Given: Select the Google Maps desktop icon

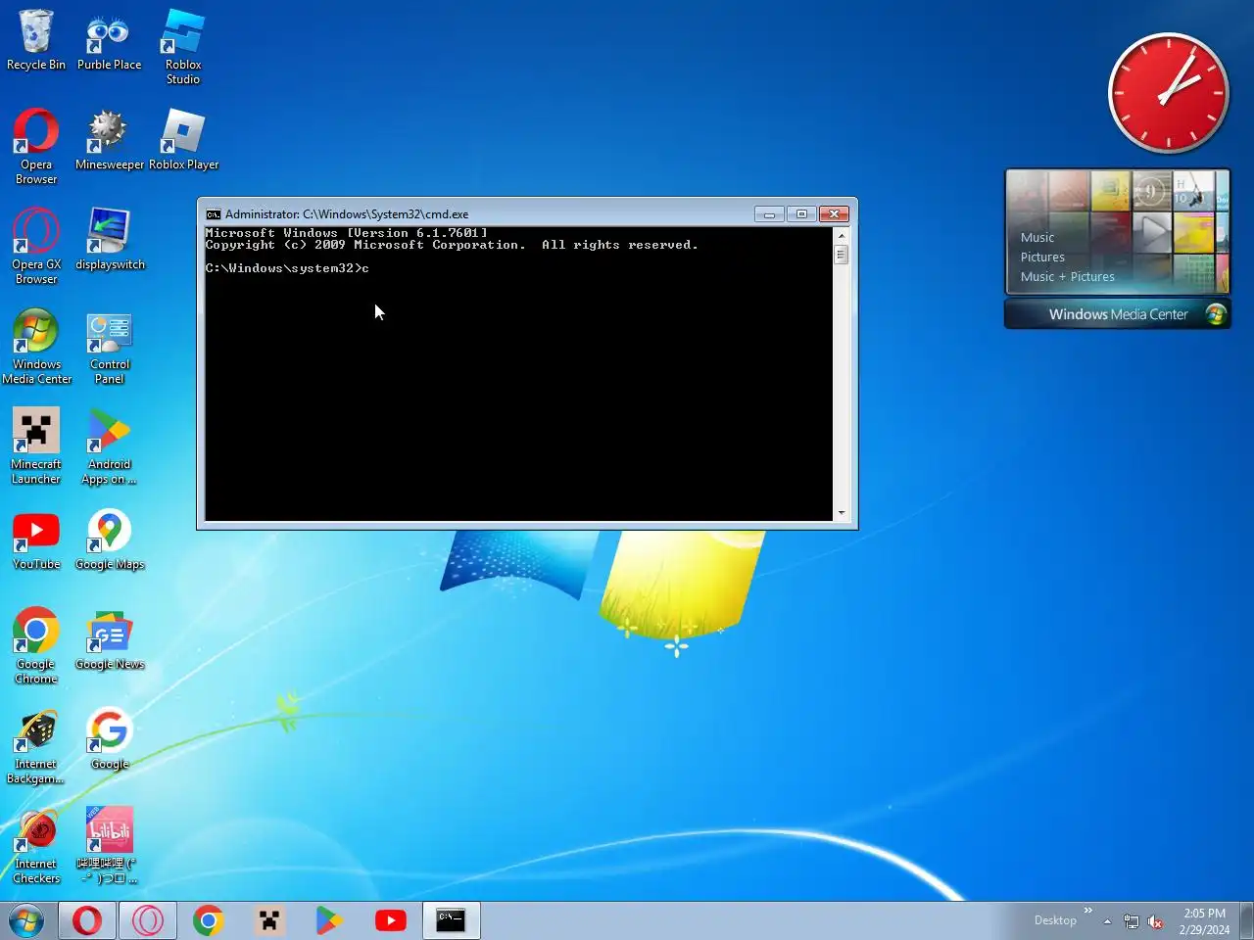Looking at the screenshot, I should 109,540.
